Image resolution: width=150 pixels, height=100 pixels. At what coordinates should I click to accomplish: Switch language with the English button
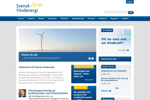(x=130, y=2)
